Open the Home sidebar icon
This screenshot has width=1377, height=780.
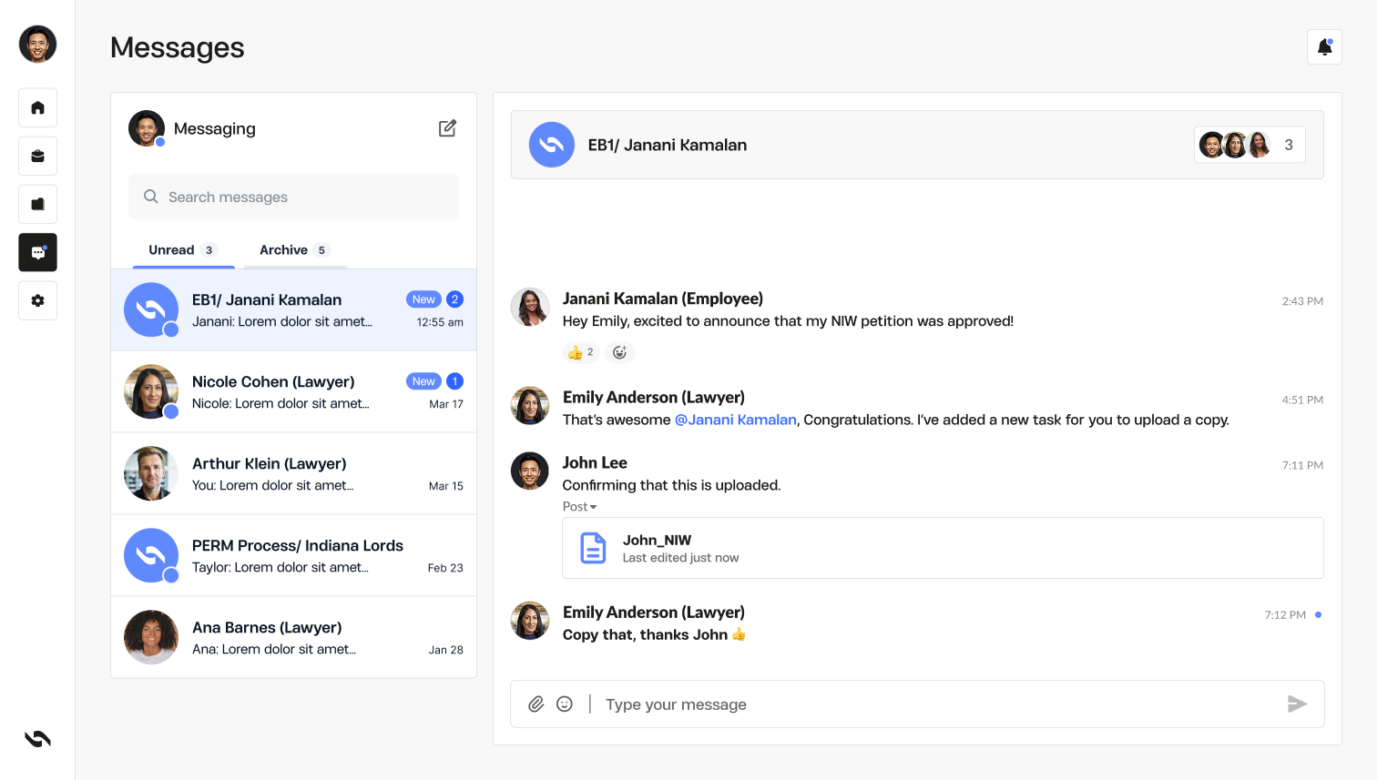point(37,107)
